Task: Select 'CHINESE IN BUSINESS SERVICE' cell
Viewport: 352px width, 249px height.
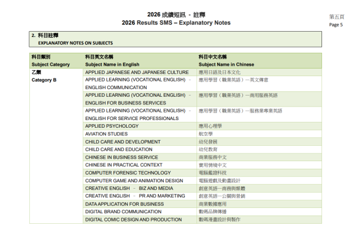Action: pyautogui.click(x=140, y=157)
